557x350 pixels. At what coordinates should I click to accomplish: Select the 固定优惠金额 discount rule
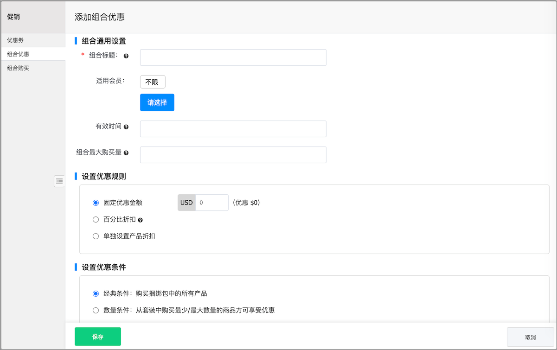(x=96, y=203)
